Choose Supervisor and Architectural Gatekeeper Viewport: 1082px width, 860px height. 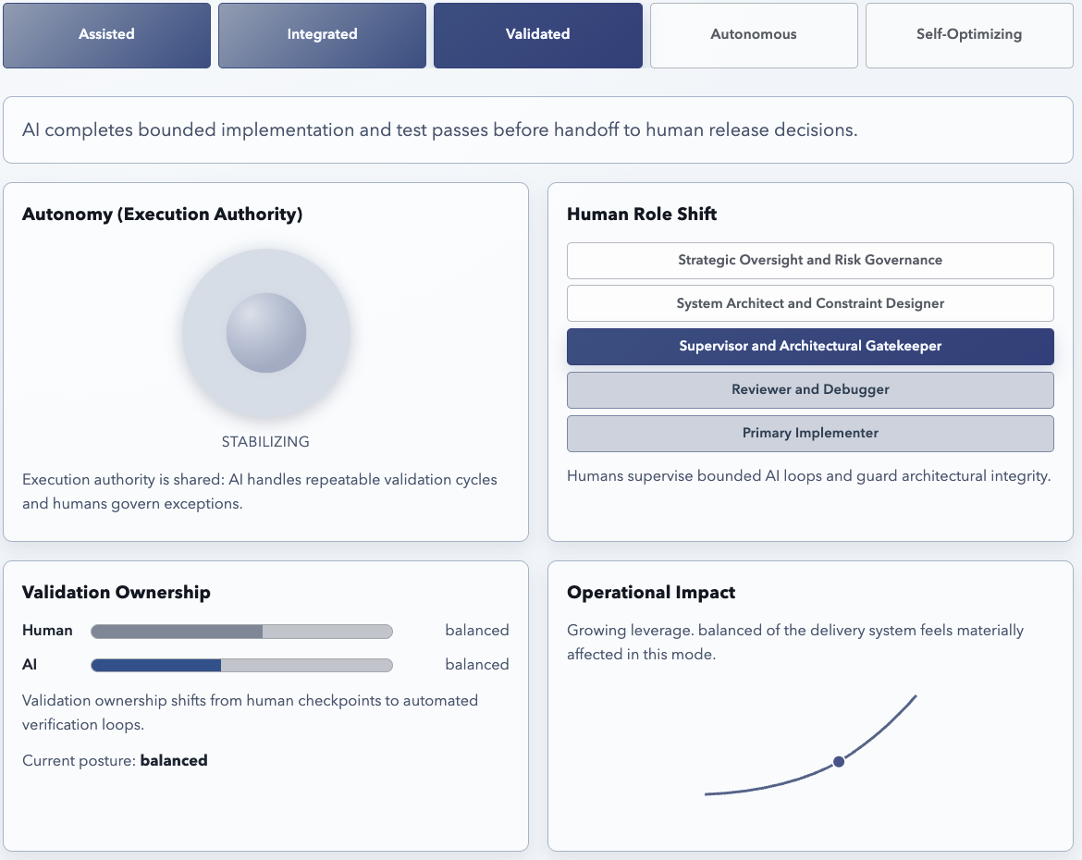coord(810,346)
